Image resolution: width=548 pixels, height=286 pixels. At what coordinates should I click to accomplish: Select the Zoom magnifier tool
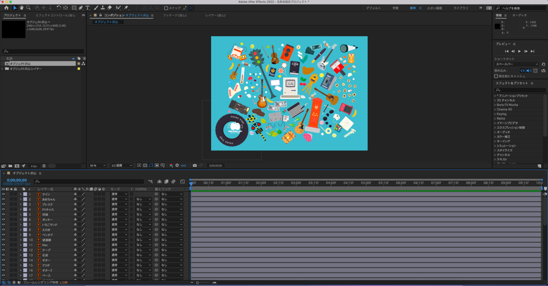(x=28, y=8)
